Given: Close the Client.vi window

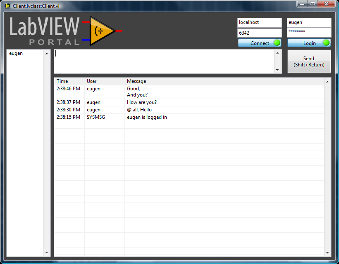Looking at the screenshot, I should tap(327, 4).
